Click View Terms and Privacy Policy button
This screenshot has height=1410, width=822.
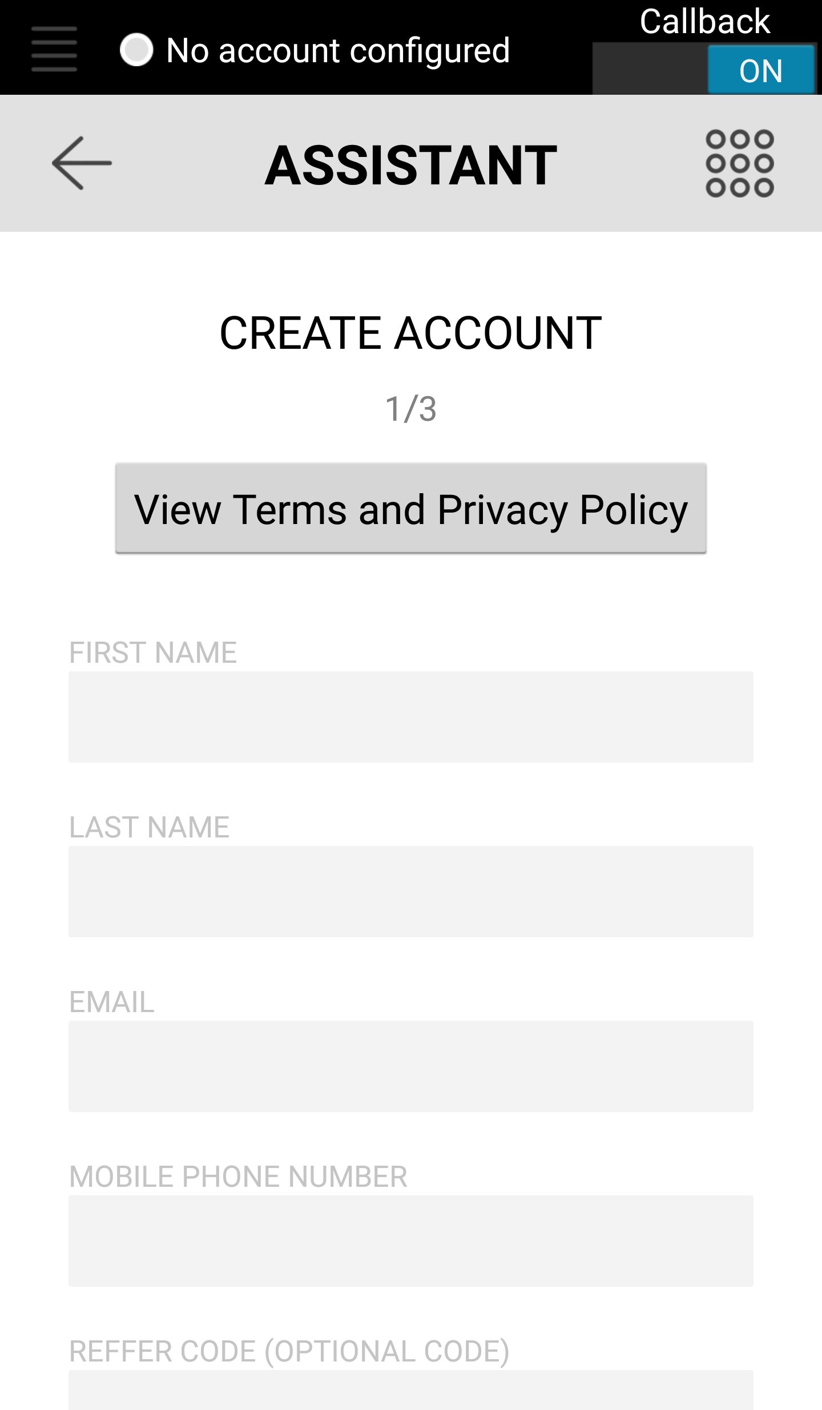411,508
